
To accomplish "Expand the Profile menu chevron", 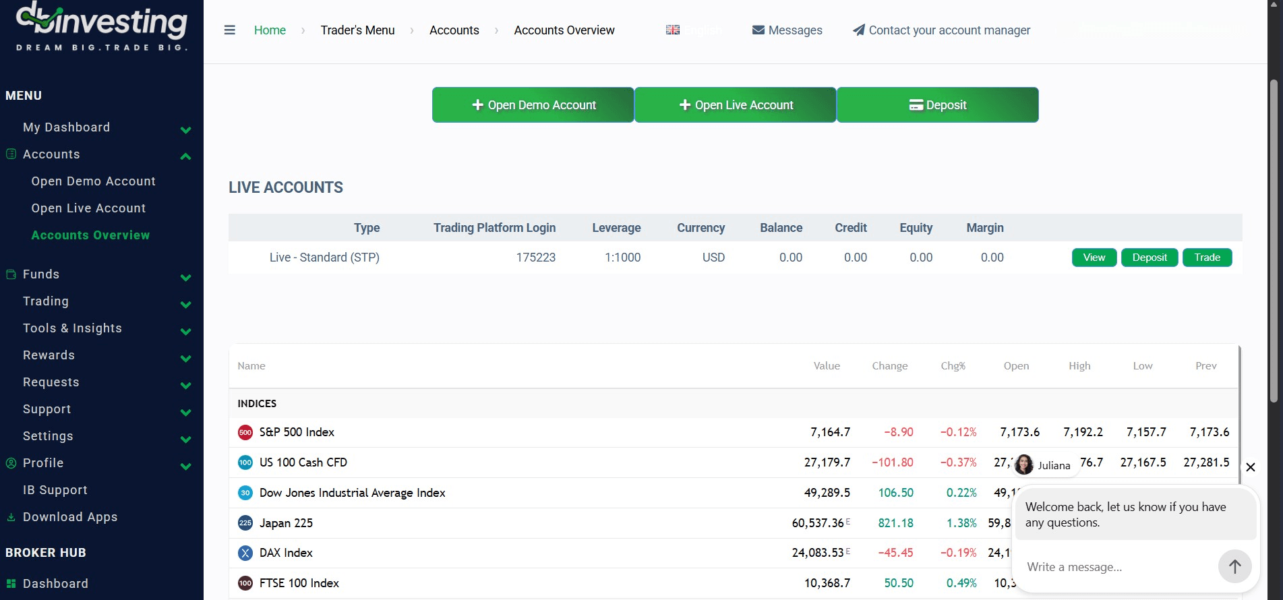I will coord(186,466).
